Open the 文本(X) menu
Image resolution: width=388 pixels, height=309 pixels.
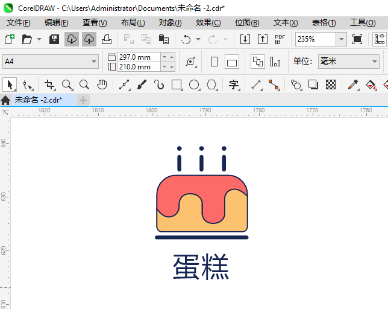[x=286, y=23]
